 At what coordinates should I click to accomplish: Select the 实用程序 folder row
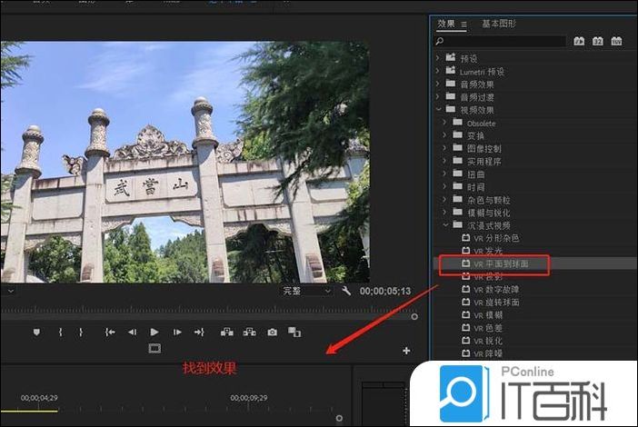[x=534, y=162]
